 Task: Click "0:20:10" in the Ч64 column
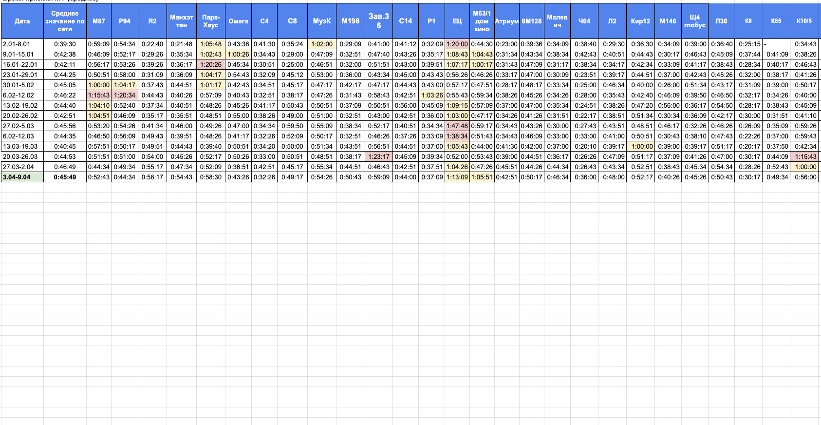point(585,146)
